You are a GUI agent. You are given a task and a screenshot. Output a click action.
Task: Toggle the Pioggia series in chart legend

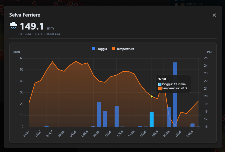pyautogui.click(x=99, y=49)
